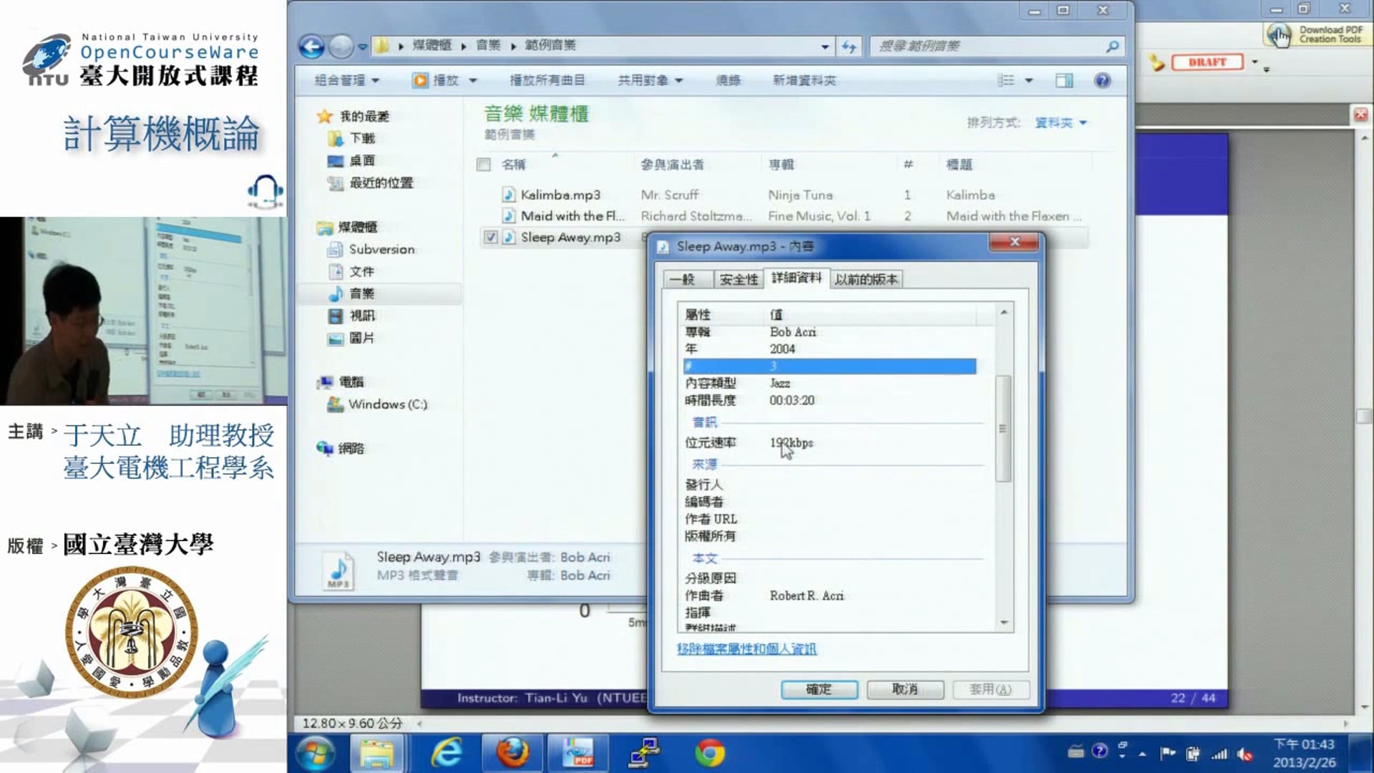Click the 移除檔案屬性和個人資訊 link
The height and width of the screenshot is (773, 1374).
tap(746, 649)
